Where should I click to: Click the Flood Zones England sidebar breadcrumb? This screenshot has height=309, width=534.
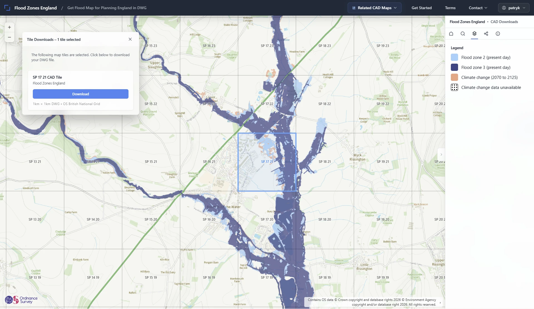467,22
